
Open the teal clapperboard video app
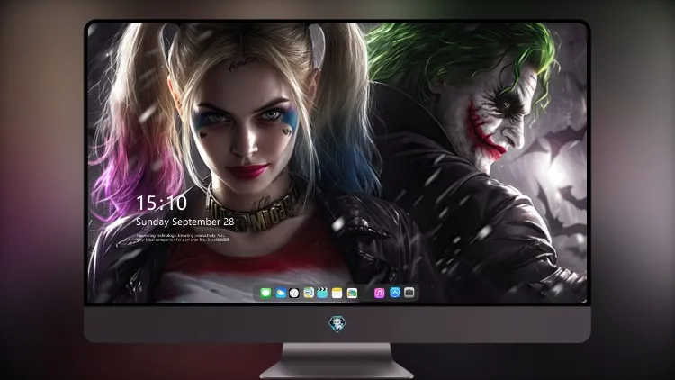(x=322, y=294)
